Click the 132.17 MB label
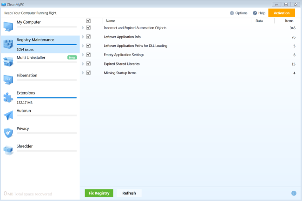302x201 pixels. 25,103
